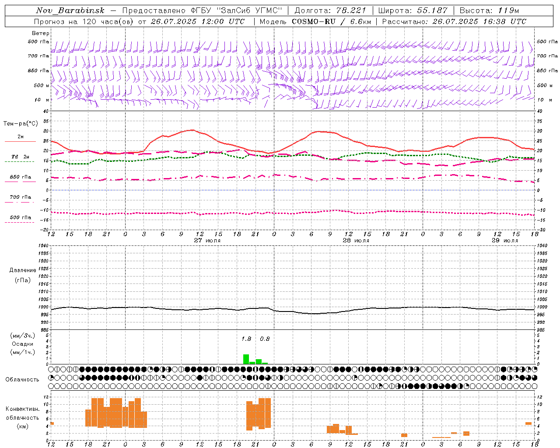Click the "(мм/3ч.)" precipitation unit label
Image resolution: width=560 pixels, height=448 pixels.
point(23,336)
